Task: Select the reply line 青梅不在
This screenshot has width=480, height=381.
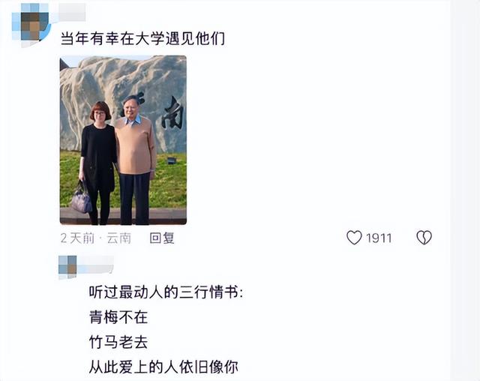Action: [x=118, y=317]
